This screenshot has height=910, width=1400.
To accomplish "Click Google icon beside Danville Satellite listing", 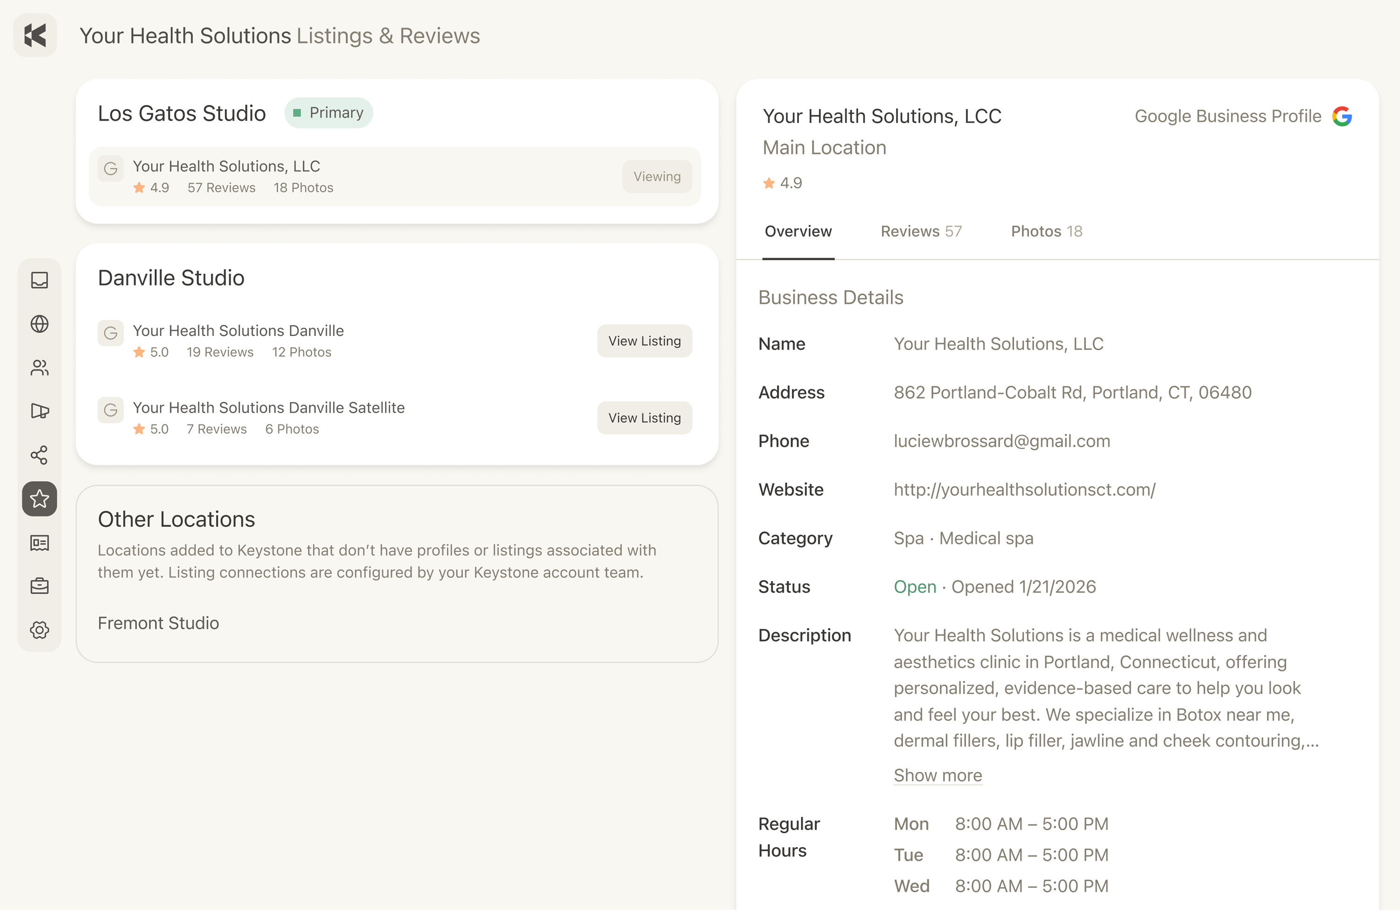I will (111, 410).
